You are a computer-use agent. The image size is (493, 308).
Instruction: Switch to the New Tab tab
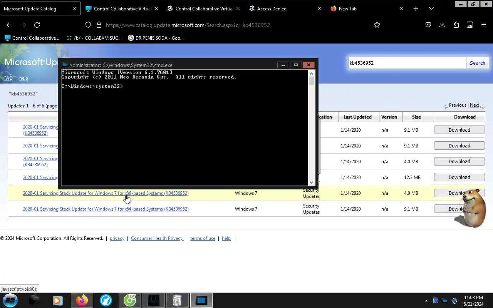(x=367, y=8)
